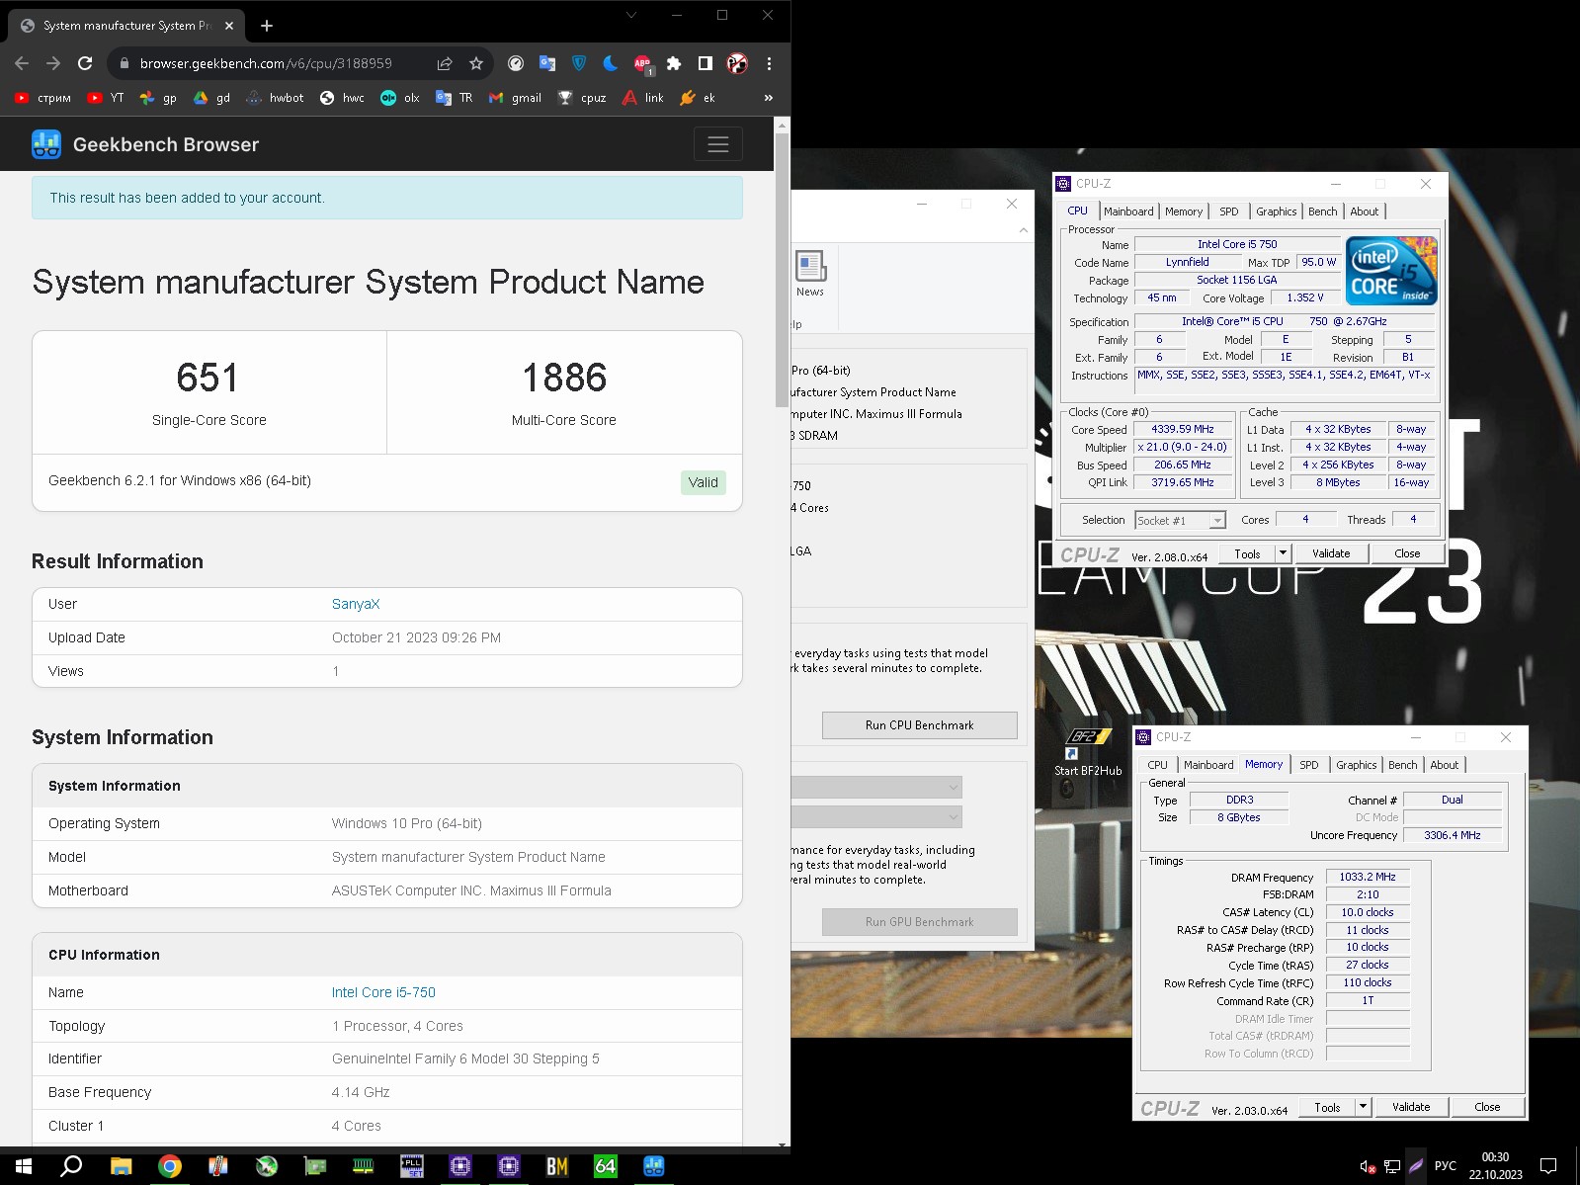Collapse the Geekbench app ribbon chevron

pyautogui.click(x=1024, y=230)
